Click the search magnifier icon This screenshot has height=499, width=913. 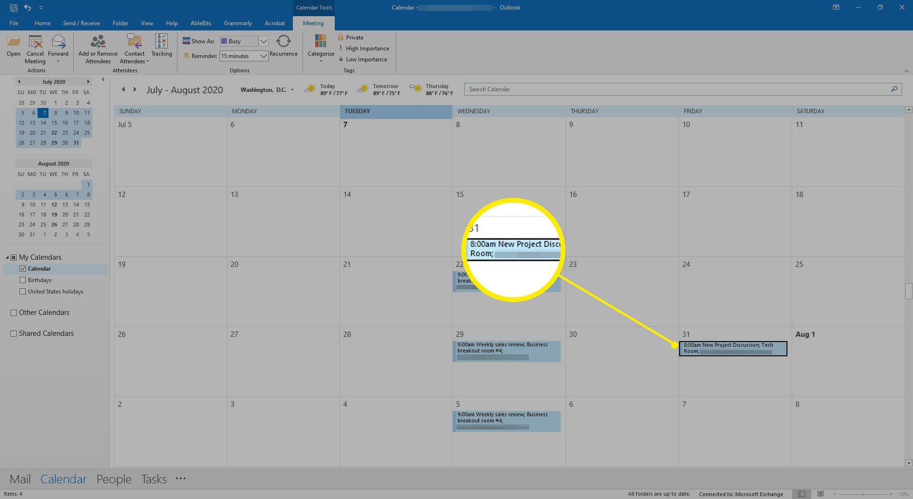pos(894,89)
